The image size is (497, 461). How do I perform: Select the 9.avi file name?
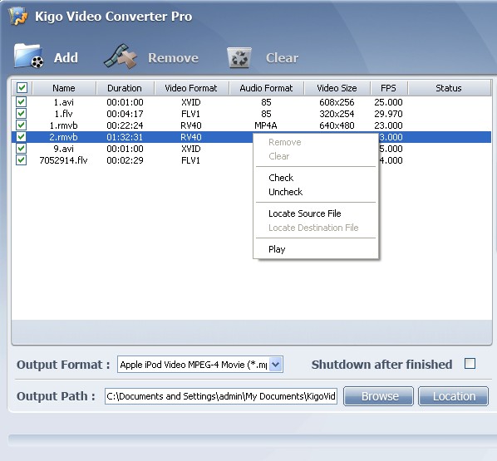click(x=64, y=149)
